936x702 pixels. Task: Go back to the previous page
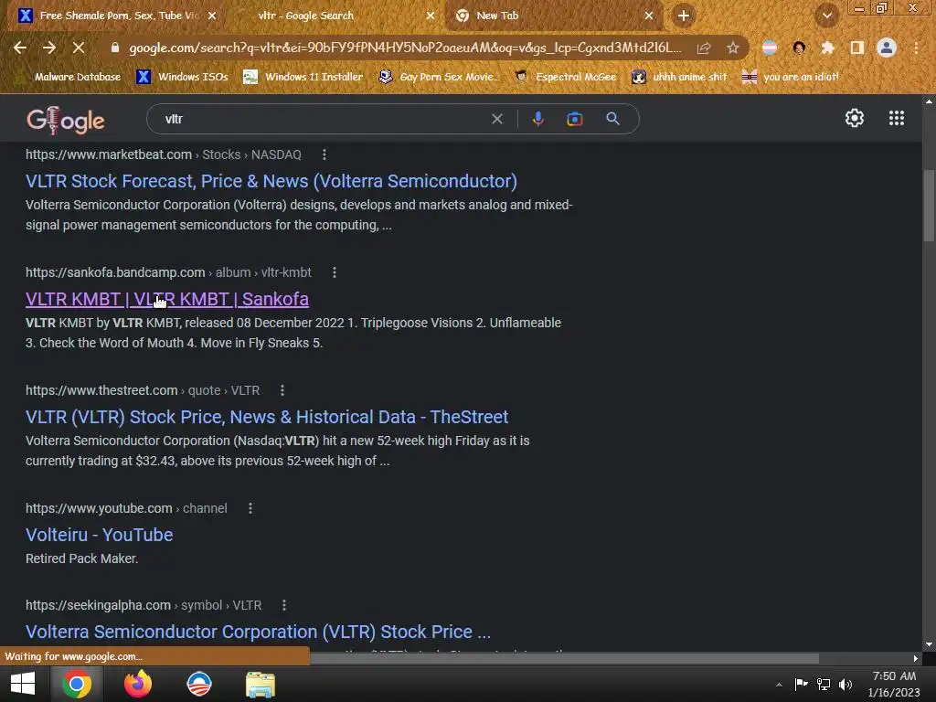[20, 48]
